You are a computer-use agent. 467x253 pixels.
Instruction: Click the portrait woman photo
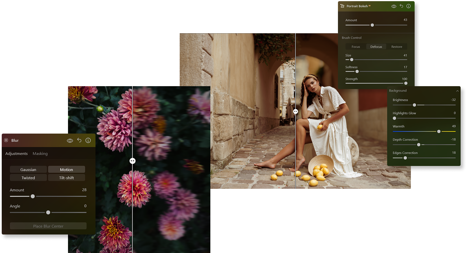point(295,111)
